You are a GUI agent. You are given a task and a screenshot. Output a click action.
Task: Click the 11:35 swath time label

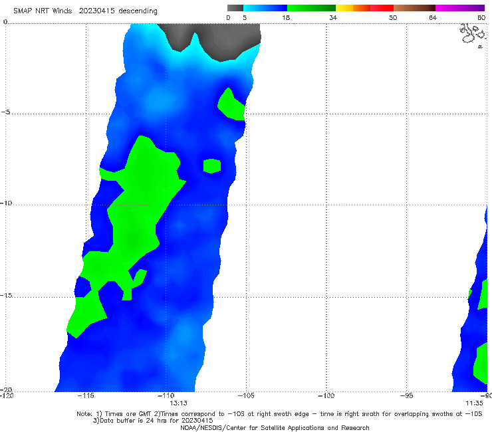click(x=474, y=403)
